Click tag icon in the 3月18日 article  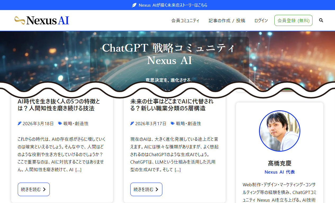pos(60,123)
